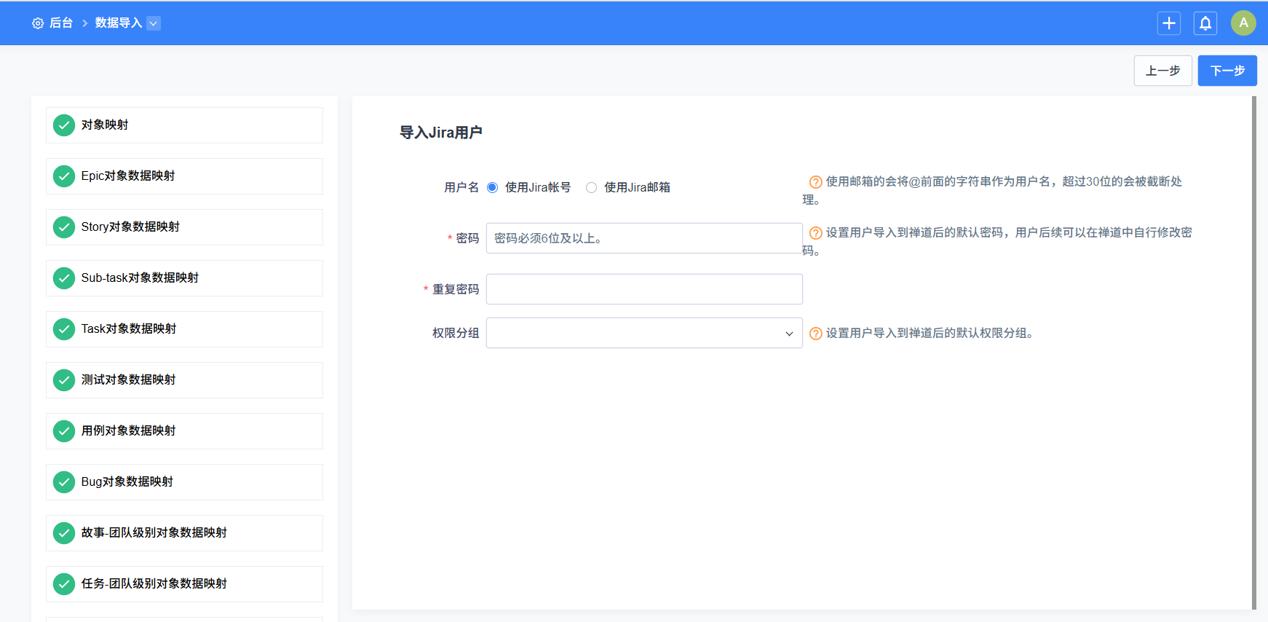Screen dimensions: 1268x622
Task: Select the 使用Jira邮箱 radio option
Action: 592,188
